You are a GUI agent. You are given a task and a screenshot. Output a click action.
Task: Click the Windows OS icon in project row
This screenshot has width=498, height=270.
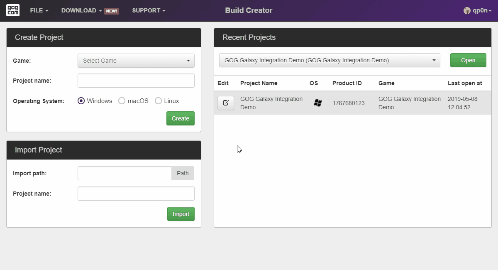318,103
